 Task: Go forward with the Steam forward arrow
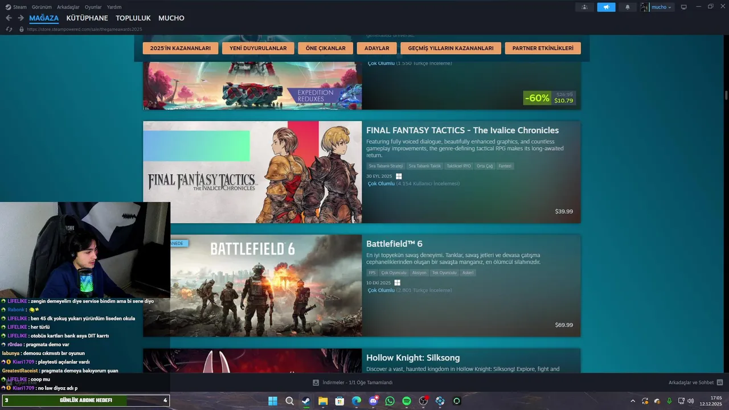(21, 18)
